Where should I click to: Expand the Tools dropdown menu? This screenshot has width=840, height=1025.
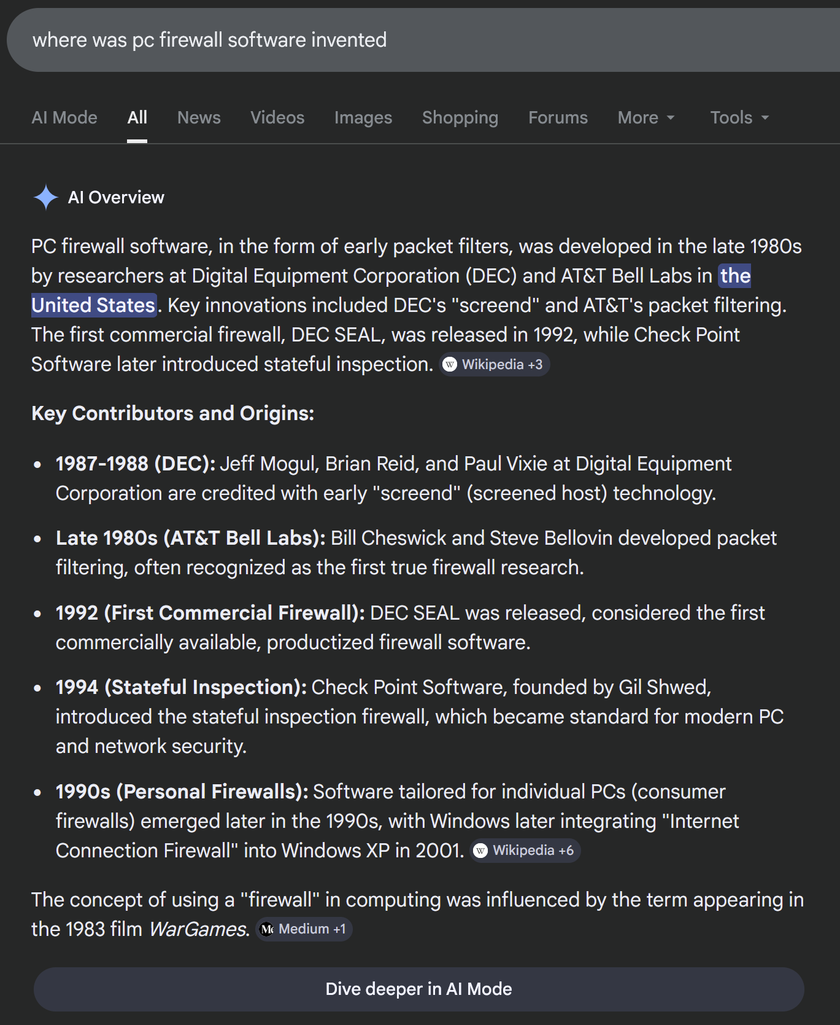tap(739, 117)
